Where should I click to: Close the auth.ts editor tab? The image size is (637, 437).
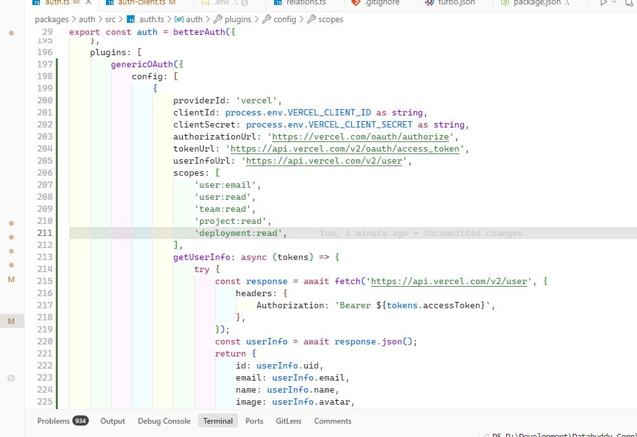pos(88,3)
